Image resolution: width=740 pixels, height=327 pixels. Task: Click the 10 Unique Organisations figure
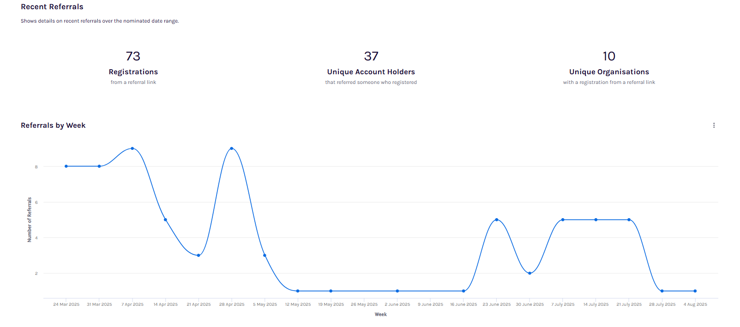coord(609,56)
